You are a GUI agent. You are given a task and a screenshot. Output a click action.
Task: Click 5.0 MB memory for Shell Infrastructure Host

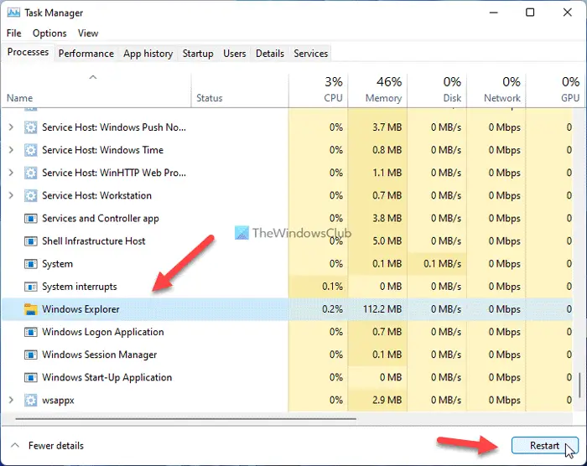pos(387,241)
